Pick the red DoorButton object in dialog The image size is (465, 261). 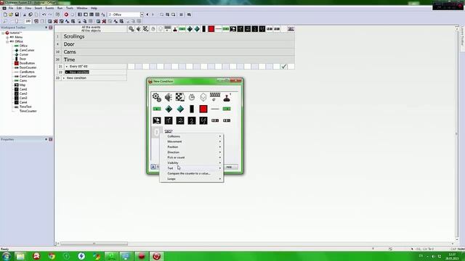pos(203,109)
